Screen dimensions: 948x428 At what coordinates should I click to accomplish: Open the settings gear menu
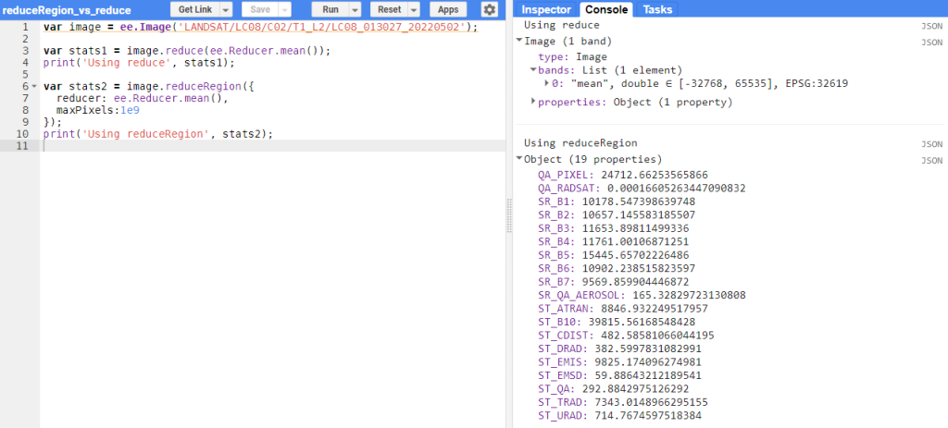(490, 9)
